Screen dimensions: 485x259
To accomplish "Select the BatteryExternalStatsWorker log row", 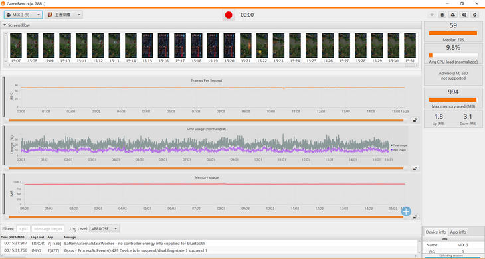I will (x=209, y=244).
